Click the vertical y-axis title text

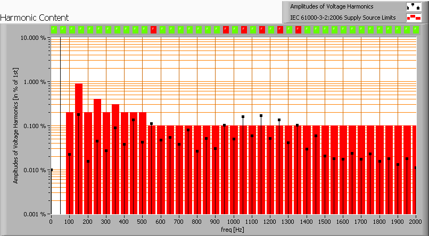(x=16, y=126)
